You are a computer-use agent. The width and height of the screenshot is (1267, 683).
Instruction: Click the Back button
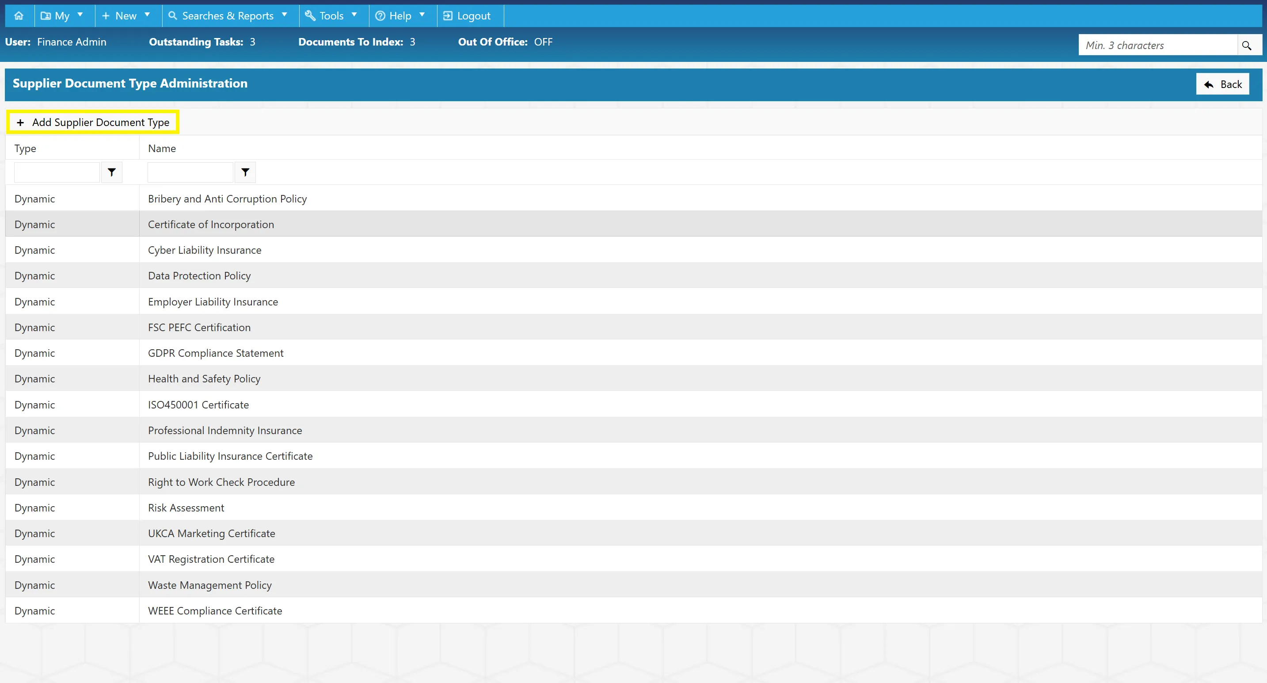coord(1223,84)
